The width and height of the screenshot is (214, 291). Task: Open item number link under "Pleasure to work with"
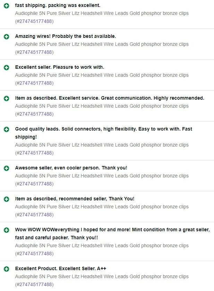pyautogui.click(x=34, y=83)
